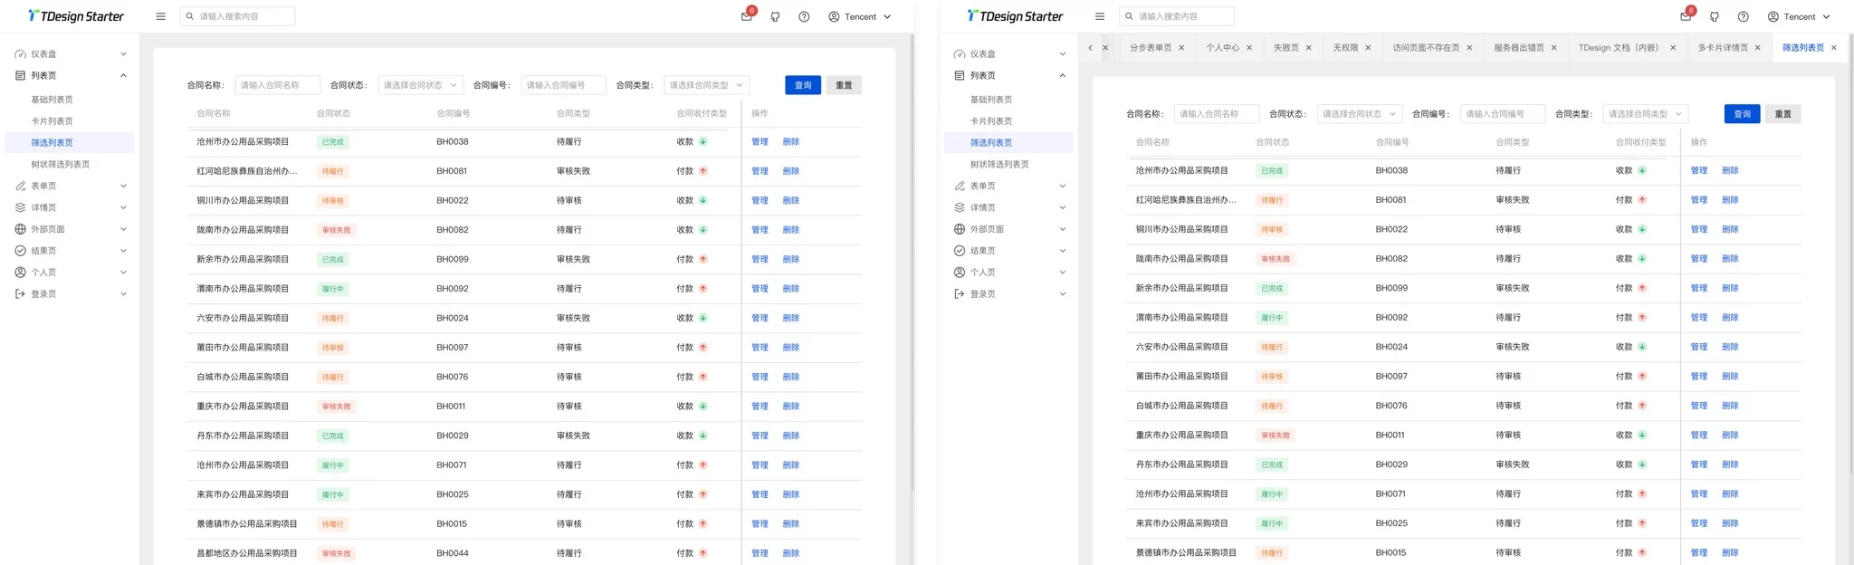The height and width of the screenshot is (565, 1854).
Task: Focus the header search box in tabbed window
Action: 1176,16
